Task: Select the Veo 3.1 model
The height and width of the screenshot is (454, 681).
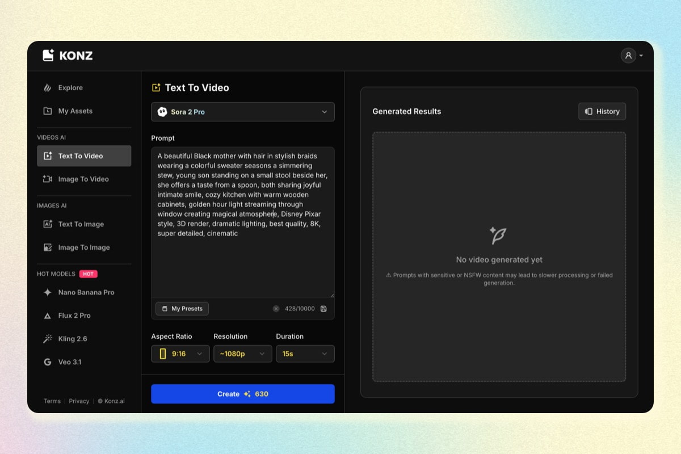Action: point(84,362)
